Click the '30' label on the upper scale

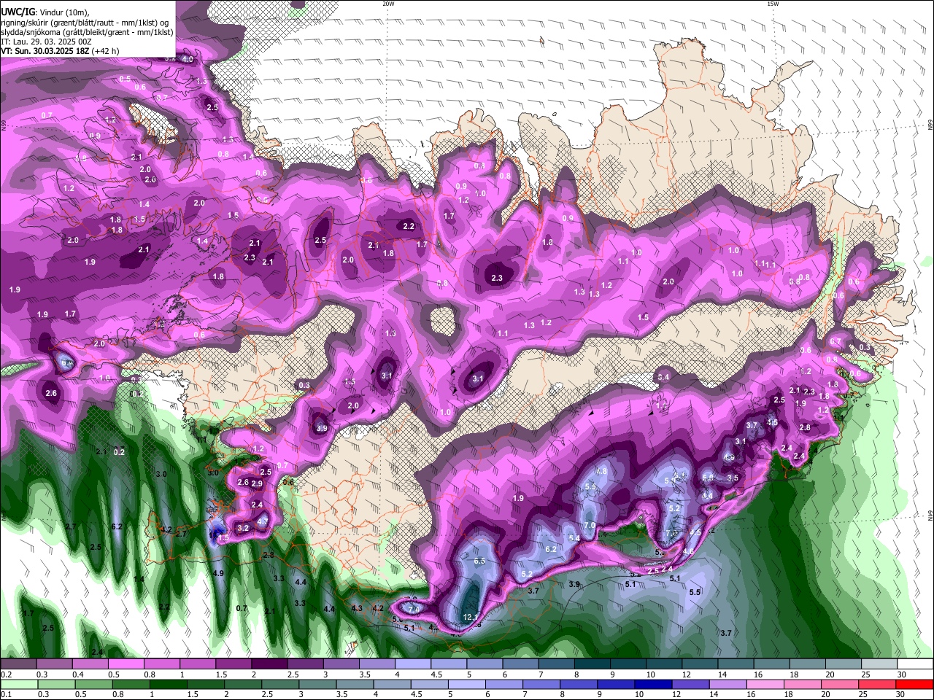pyautogui.click(x=902, y=674)
